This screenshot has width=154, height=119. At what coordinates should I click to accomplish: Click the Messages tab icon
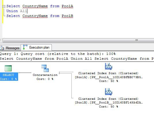click(x=2, y=48)
